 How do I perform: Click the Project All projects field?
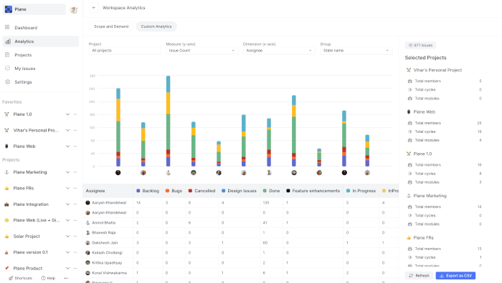tap(125, 51)
